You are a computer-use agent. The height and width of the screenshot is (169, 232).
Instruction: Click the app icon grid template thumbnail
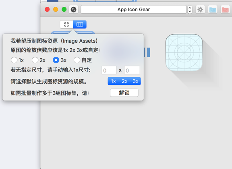(x=184, y=53)
